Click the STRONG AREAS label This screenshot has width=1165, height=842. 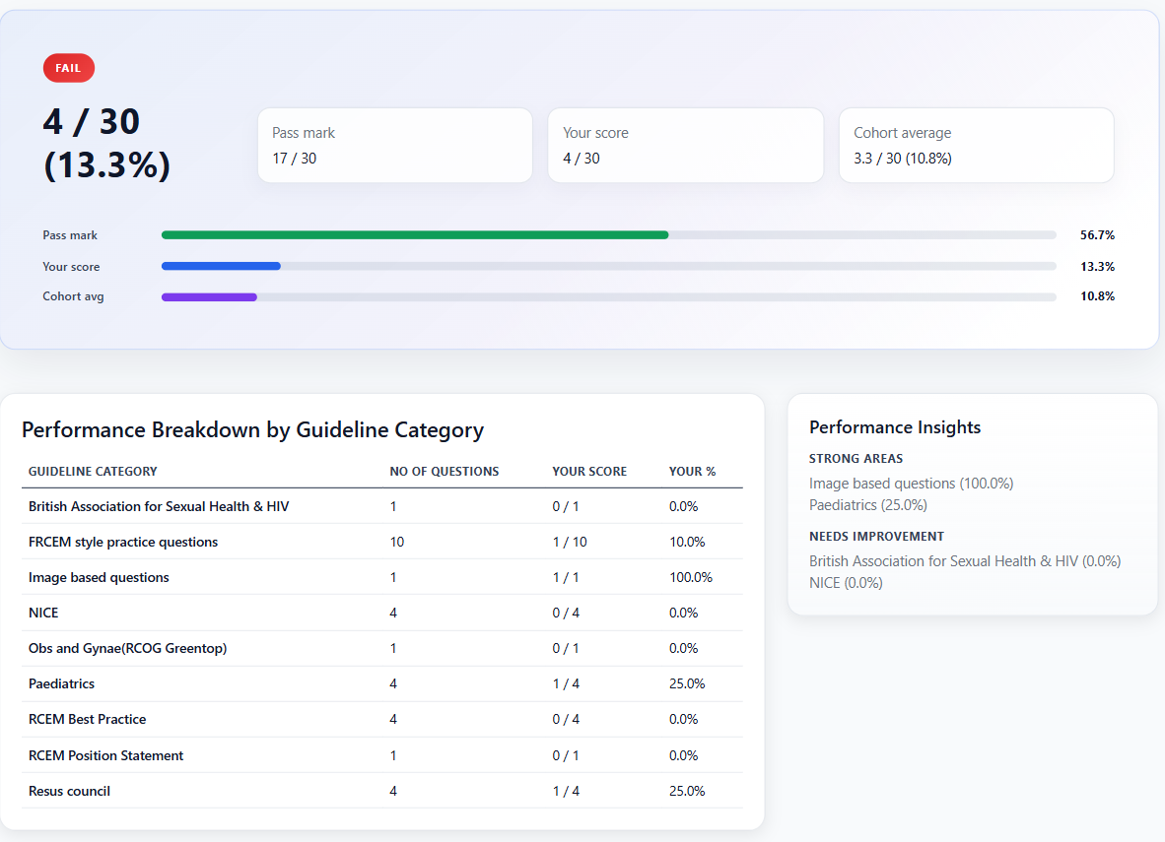856,459
